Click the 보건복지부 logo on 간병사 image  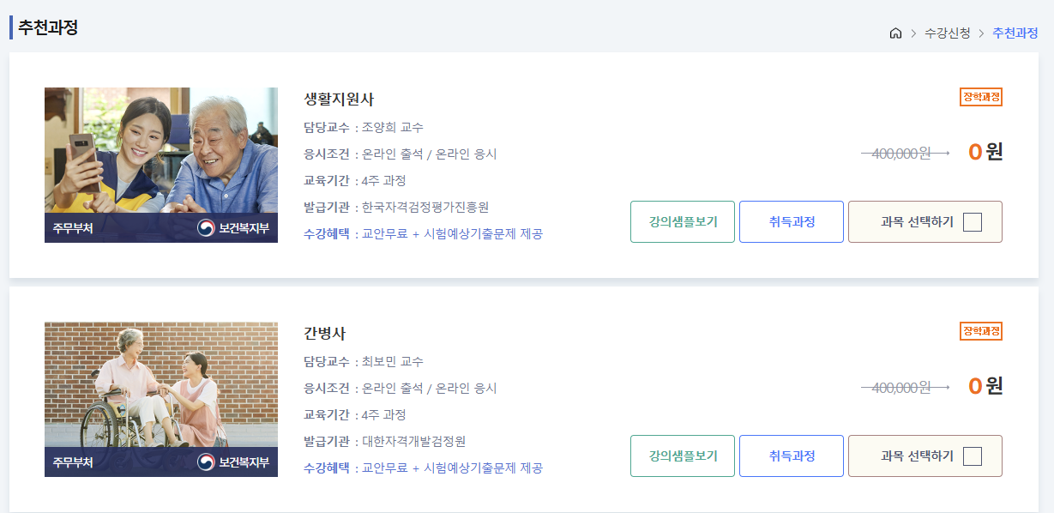pyautogui.click(x=233, y=462)
